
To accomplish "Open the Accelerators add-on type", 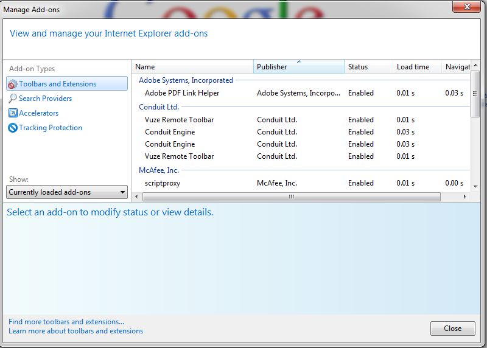I will (x=39, y=113).
